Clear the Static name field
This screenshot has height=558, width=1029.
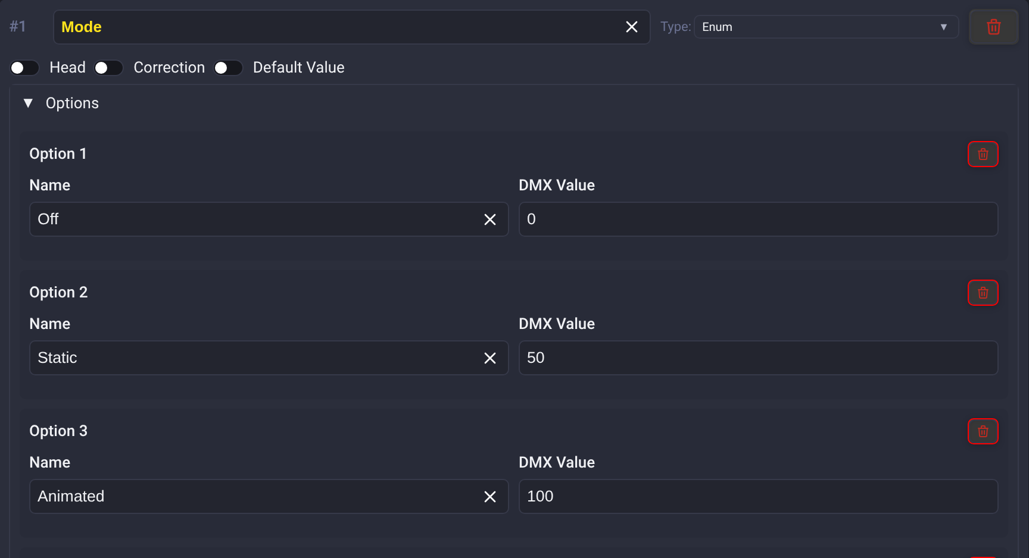click(490, 358)
